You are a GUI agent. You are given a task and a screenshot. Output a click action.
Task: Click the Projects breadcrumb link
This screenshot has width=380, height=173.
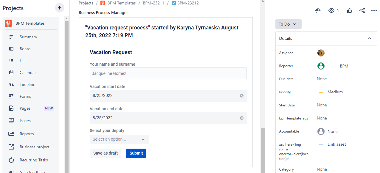(86, 3)
